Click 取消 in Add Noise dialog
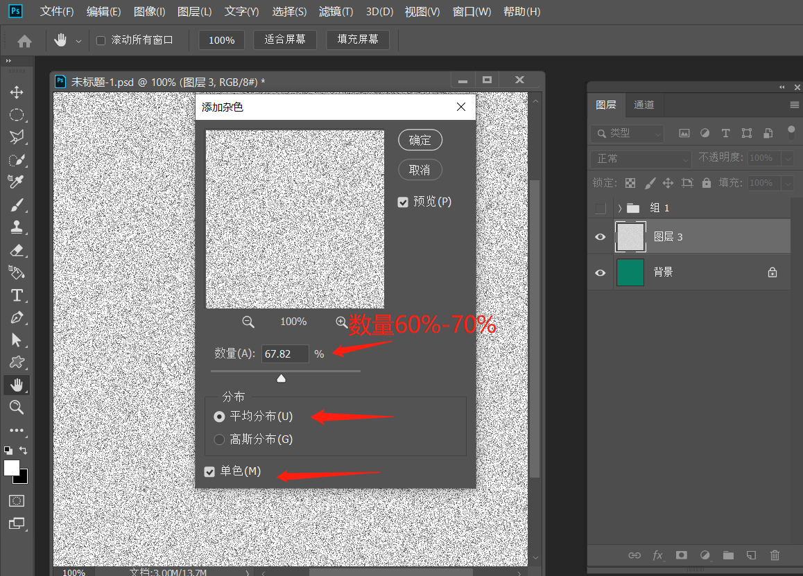 coord(420,170)
